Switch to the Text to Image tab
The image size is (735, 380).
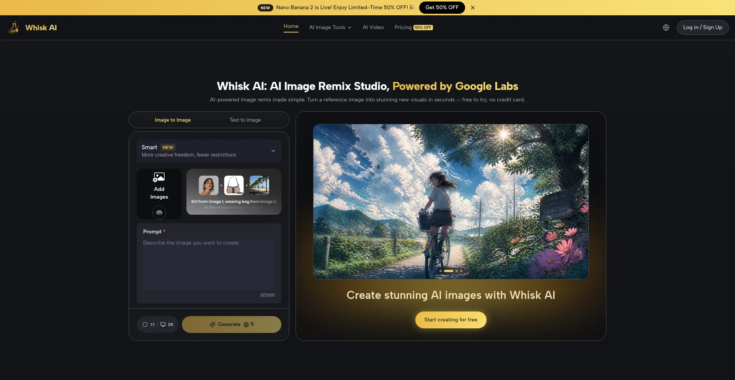[245, 120]
